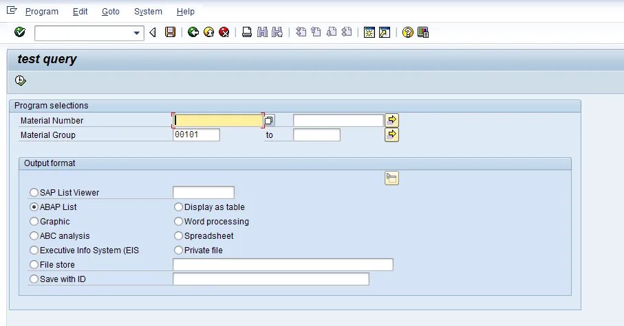Go back with the green Back icon
This screenshot has height=326, width=624.
193,32
